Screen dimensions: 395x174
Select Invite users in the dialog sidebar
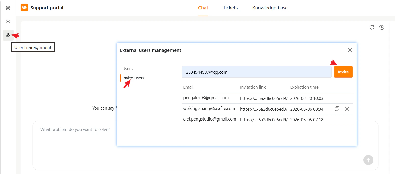(x=133, y=78)
